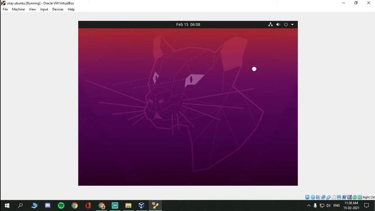Screen dimensions: 375x211
Task: Click the Ubuntu clock Feb 15 06:08
Action: click(188, 25)
